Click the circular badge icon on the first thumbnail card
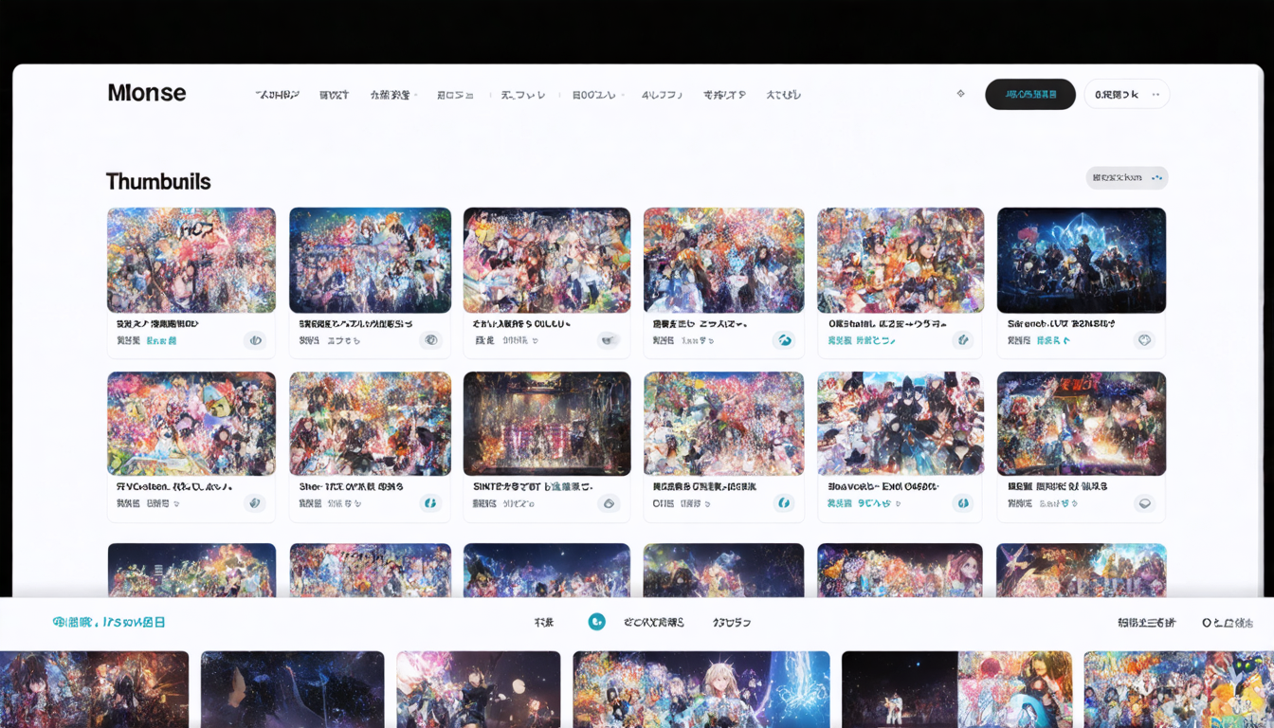The image size is (1274, 728). click(x=254, y=340)
